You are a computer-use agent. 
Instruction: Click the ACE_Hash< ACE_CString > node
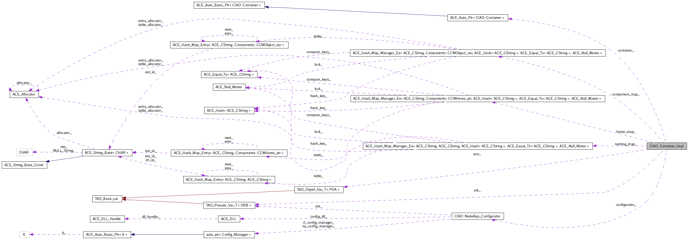point(229,111)
